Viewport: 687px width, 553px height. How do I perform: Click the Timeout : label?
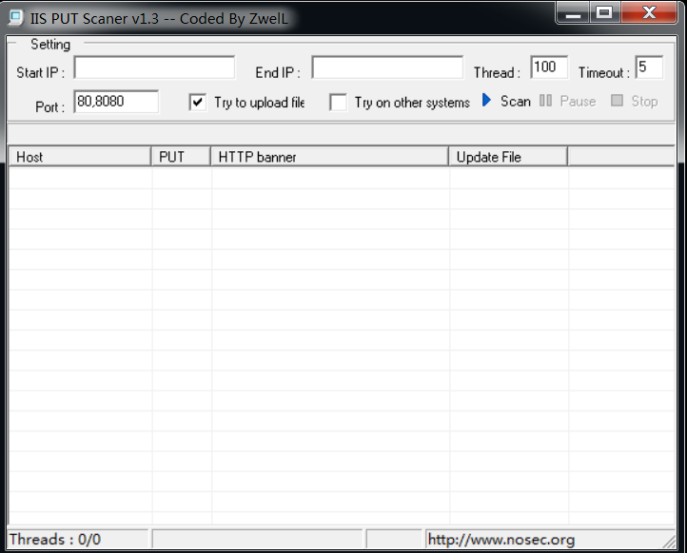click(604, 72)
